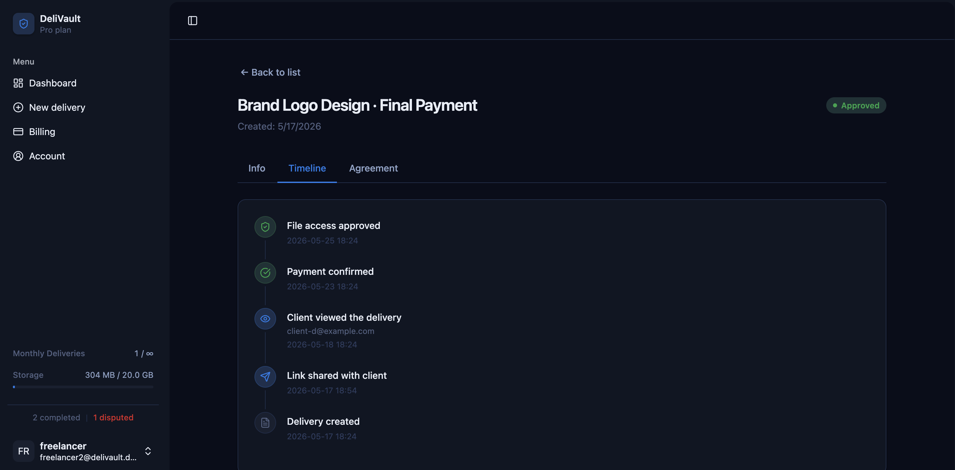Click the 304 MB / 20.0 GB value

(119, 375)
